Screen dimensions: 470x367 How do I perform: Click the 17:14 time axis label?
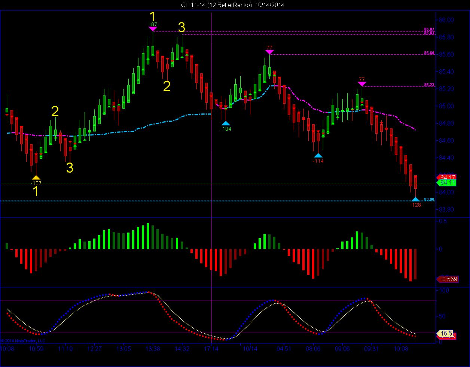(x=211, y=349)
